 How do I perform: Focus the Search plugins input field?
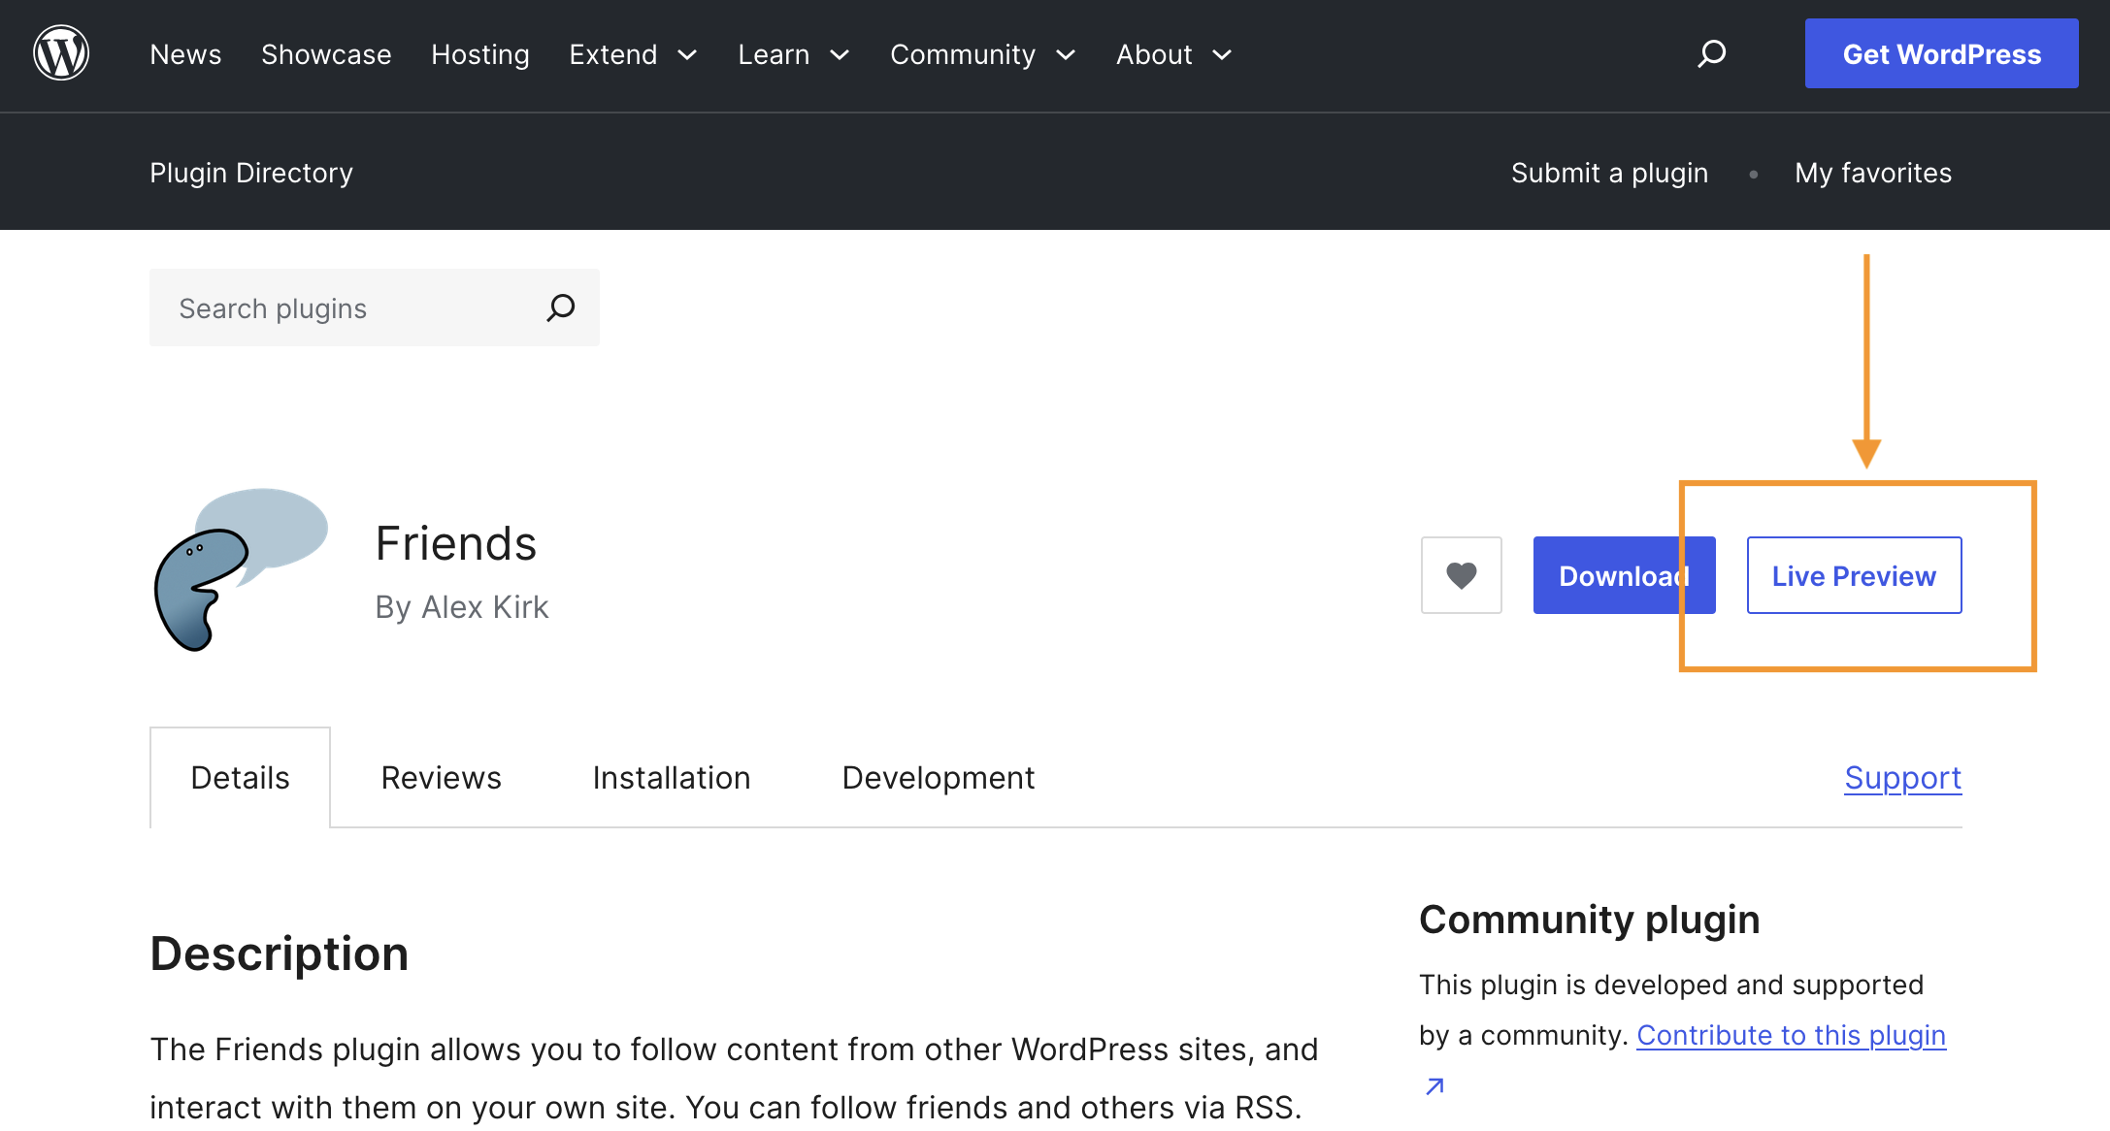(375, 307)
